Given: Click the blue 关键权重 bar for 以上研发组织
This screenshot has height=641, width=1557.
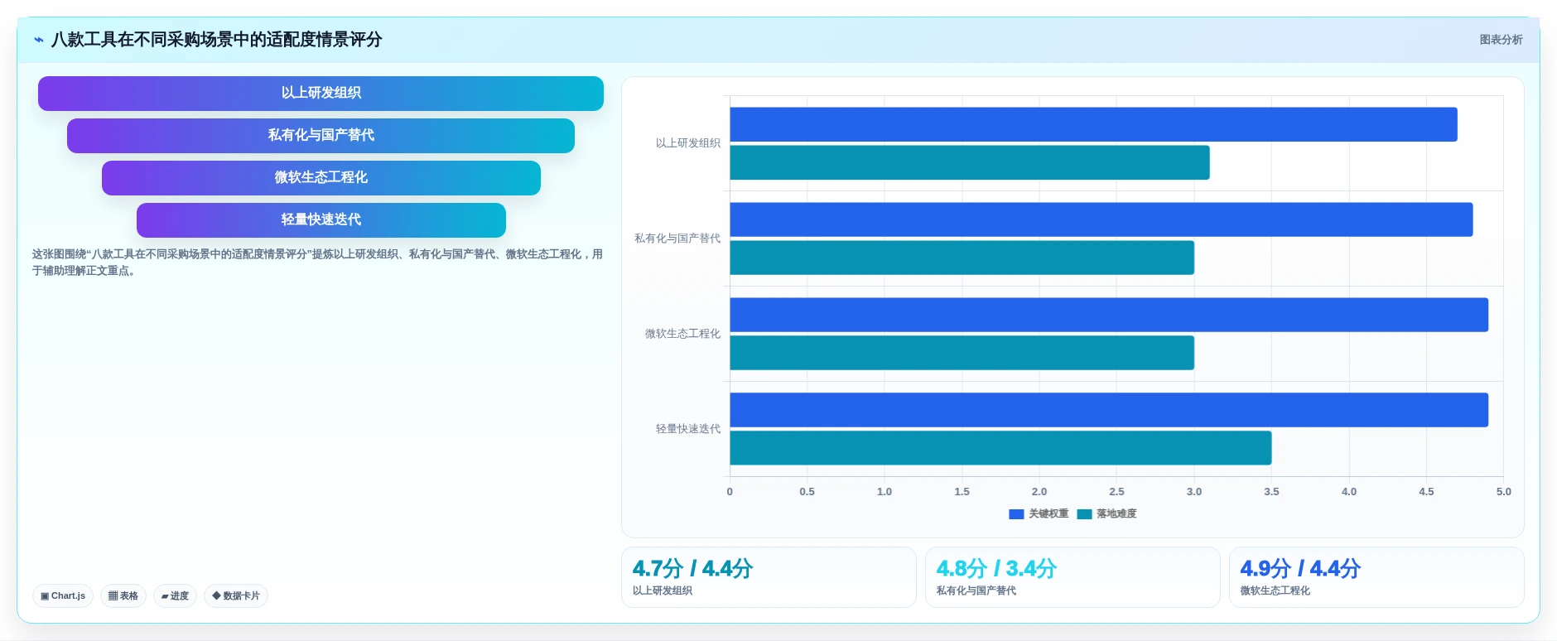Looking at the screenshot, I should (x=1093, y=124).
